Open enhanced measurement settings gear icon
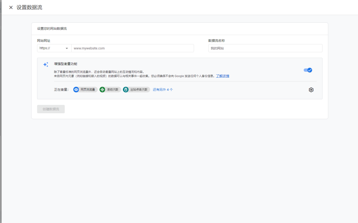This screenshot has height=223, width=358. coord(311,90)
